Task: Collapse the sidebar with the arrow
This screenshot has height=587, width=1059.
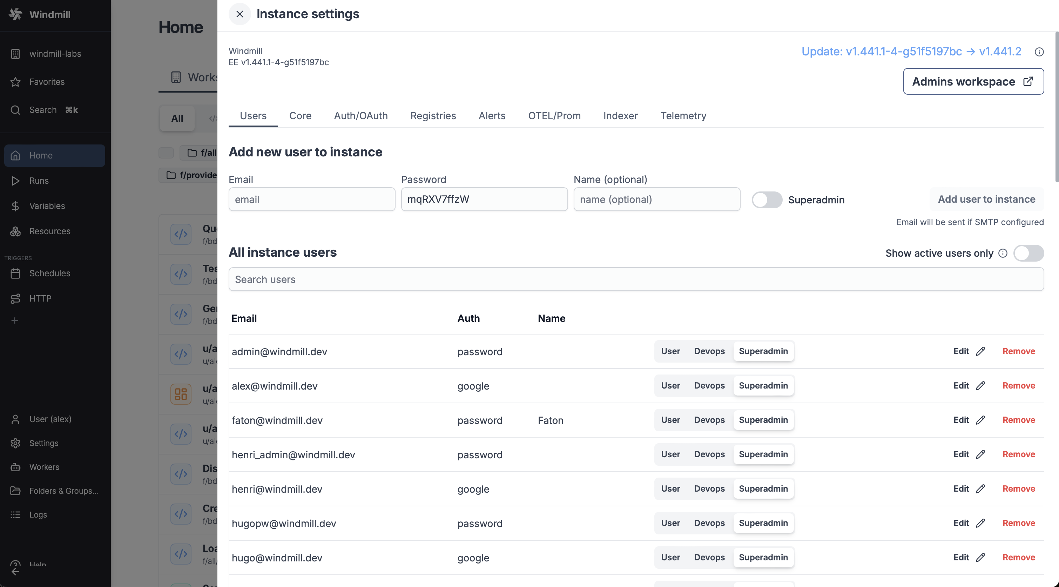Action: point(15,572)
